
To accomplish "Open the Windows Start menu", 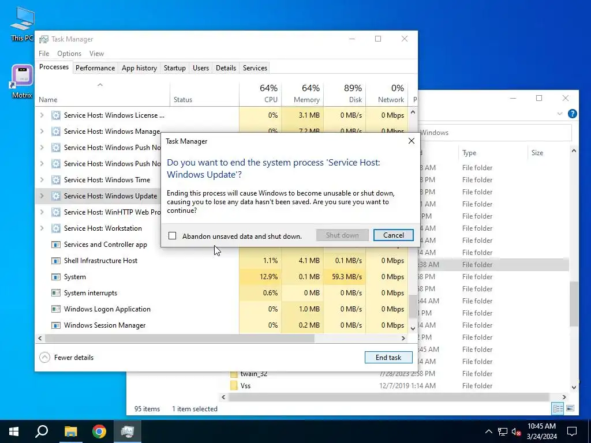I will tap(14, 431).
